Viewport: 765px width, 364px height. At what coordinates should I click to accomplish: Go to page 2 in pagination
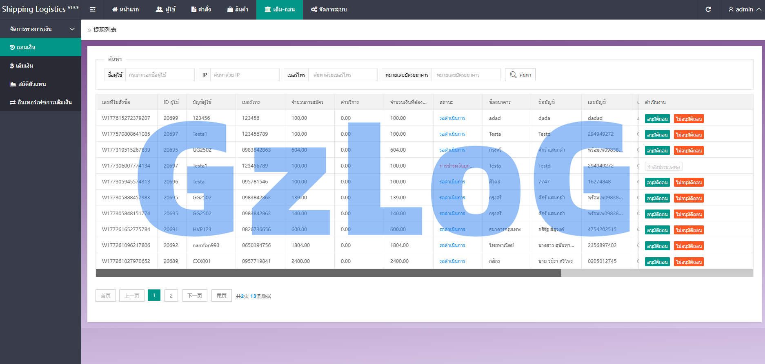pyautogui.click(x=171, y=296)
